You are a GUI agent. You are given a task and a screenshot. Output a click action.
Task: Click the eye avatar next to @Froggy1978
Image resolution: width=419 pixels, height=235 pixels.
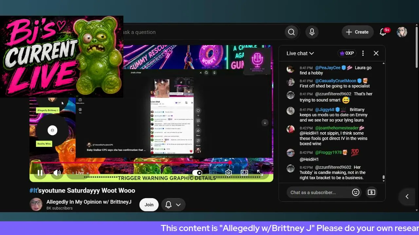pyautogui.click(x=290, y=153)
